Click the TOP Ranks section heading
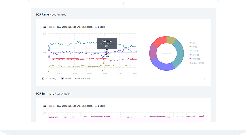The height and width of the screenshot is (135, 247). tap(51, 15)
